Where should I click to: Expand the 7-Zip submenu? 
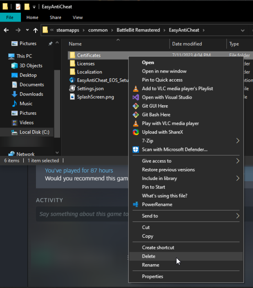pyautogui.click(x=238, y=141)
